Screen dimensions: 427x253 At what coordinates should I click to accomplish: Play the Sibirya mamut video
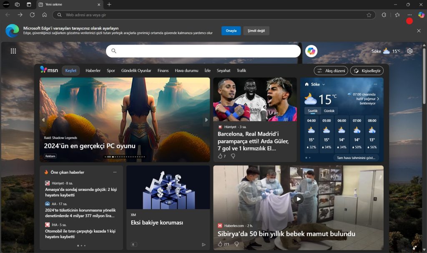299,199
